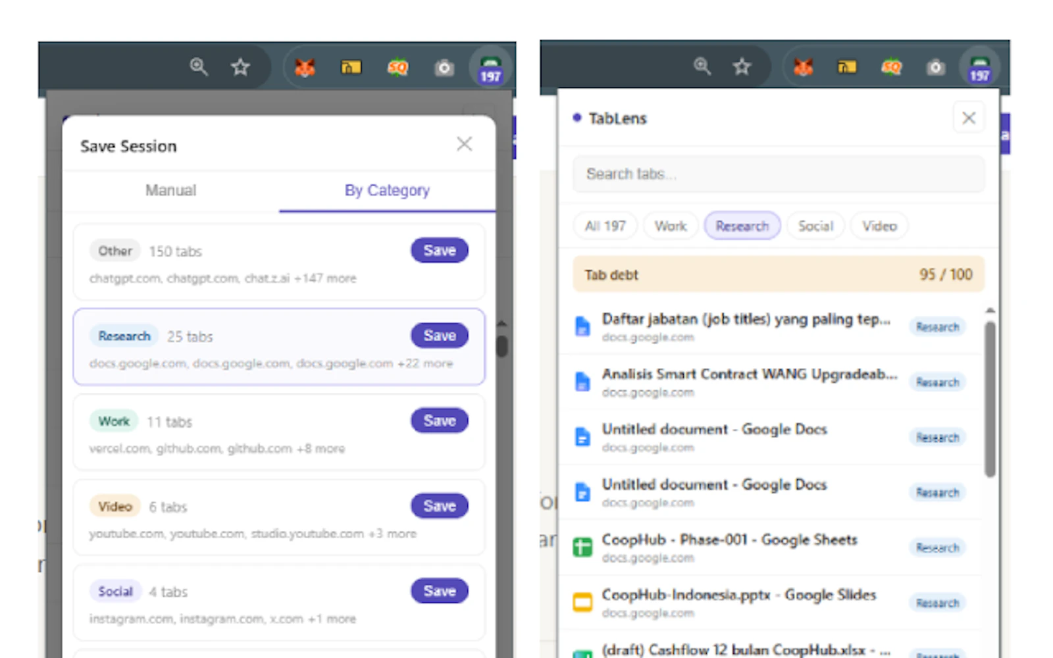The height and width of the screenshot is (658, 1053).
Task: Click Google Slides icon beside CoopHub-Indonesia.pptx
Action: point(582,602)
